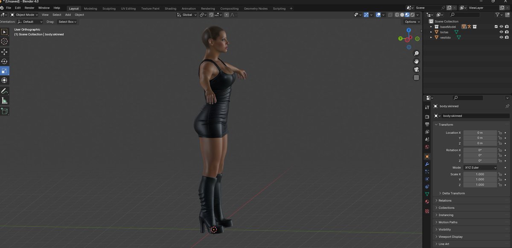Click the Z axis on navigation gizmo

(409, 30)
